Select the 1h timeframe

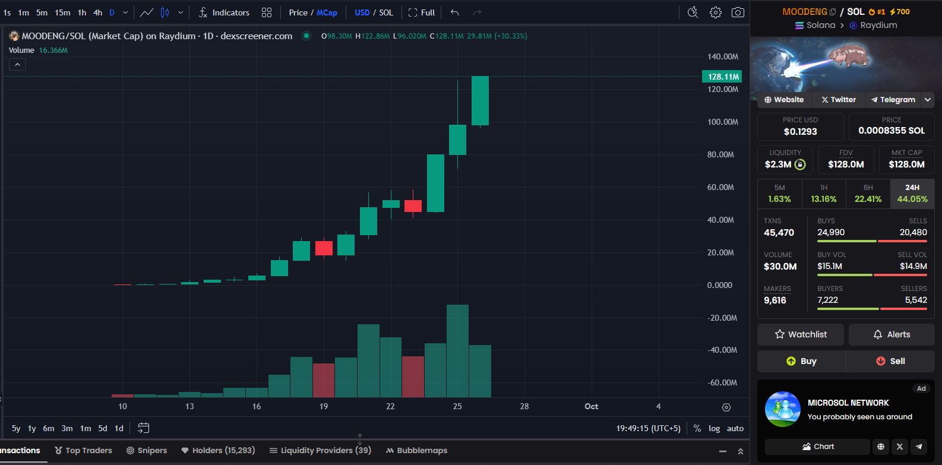82,12
